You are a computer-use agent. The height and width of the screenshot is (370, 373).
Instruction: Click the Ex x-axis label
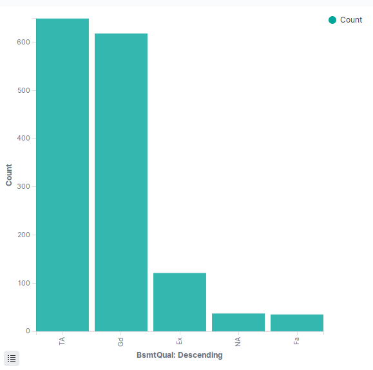179,341
